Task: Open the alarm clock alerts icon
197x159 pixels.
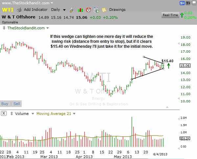Action: (x=88, y=10)
